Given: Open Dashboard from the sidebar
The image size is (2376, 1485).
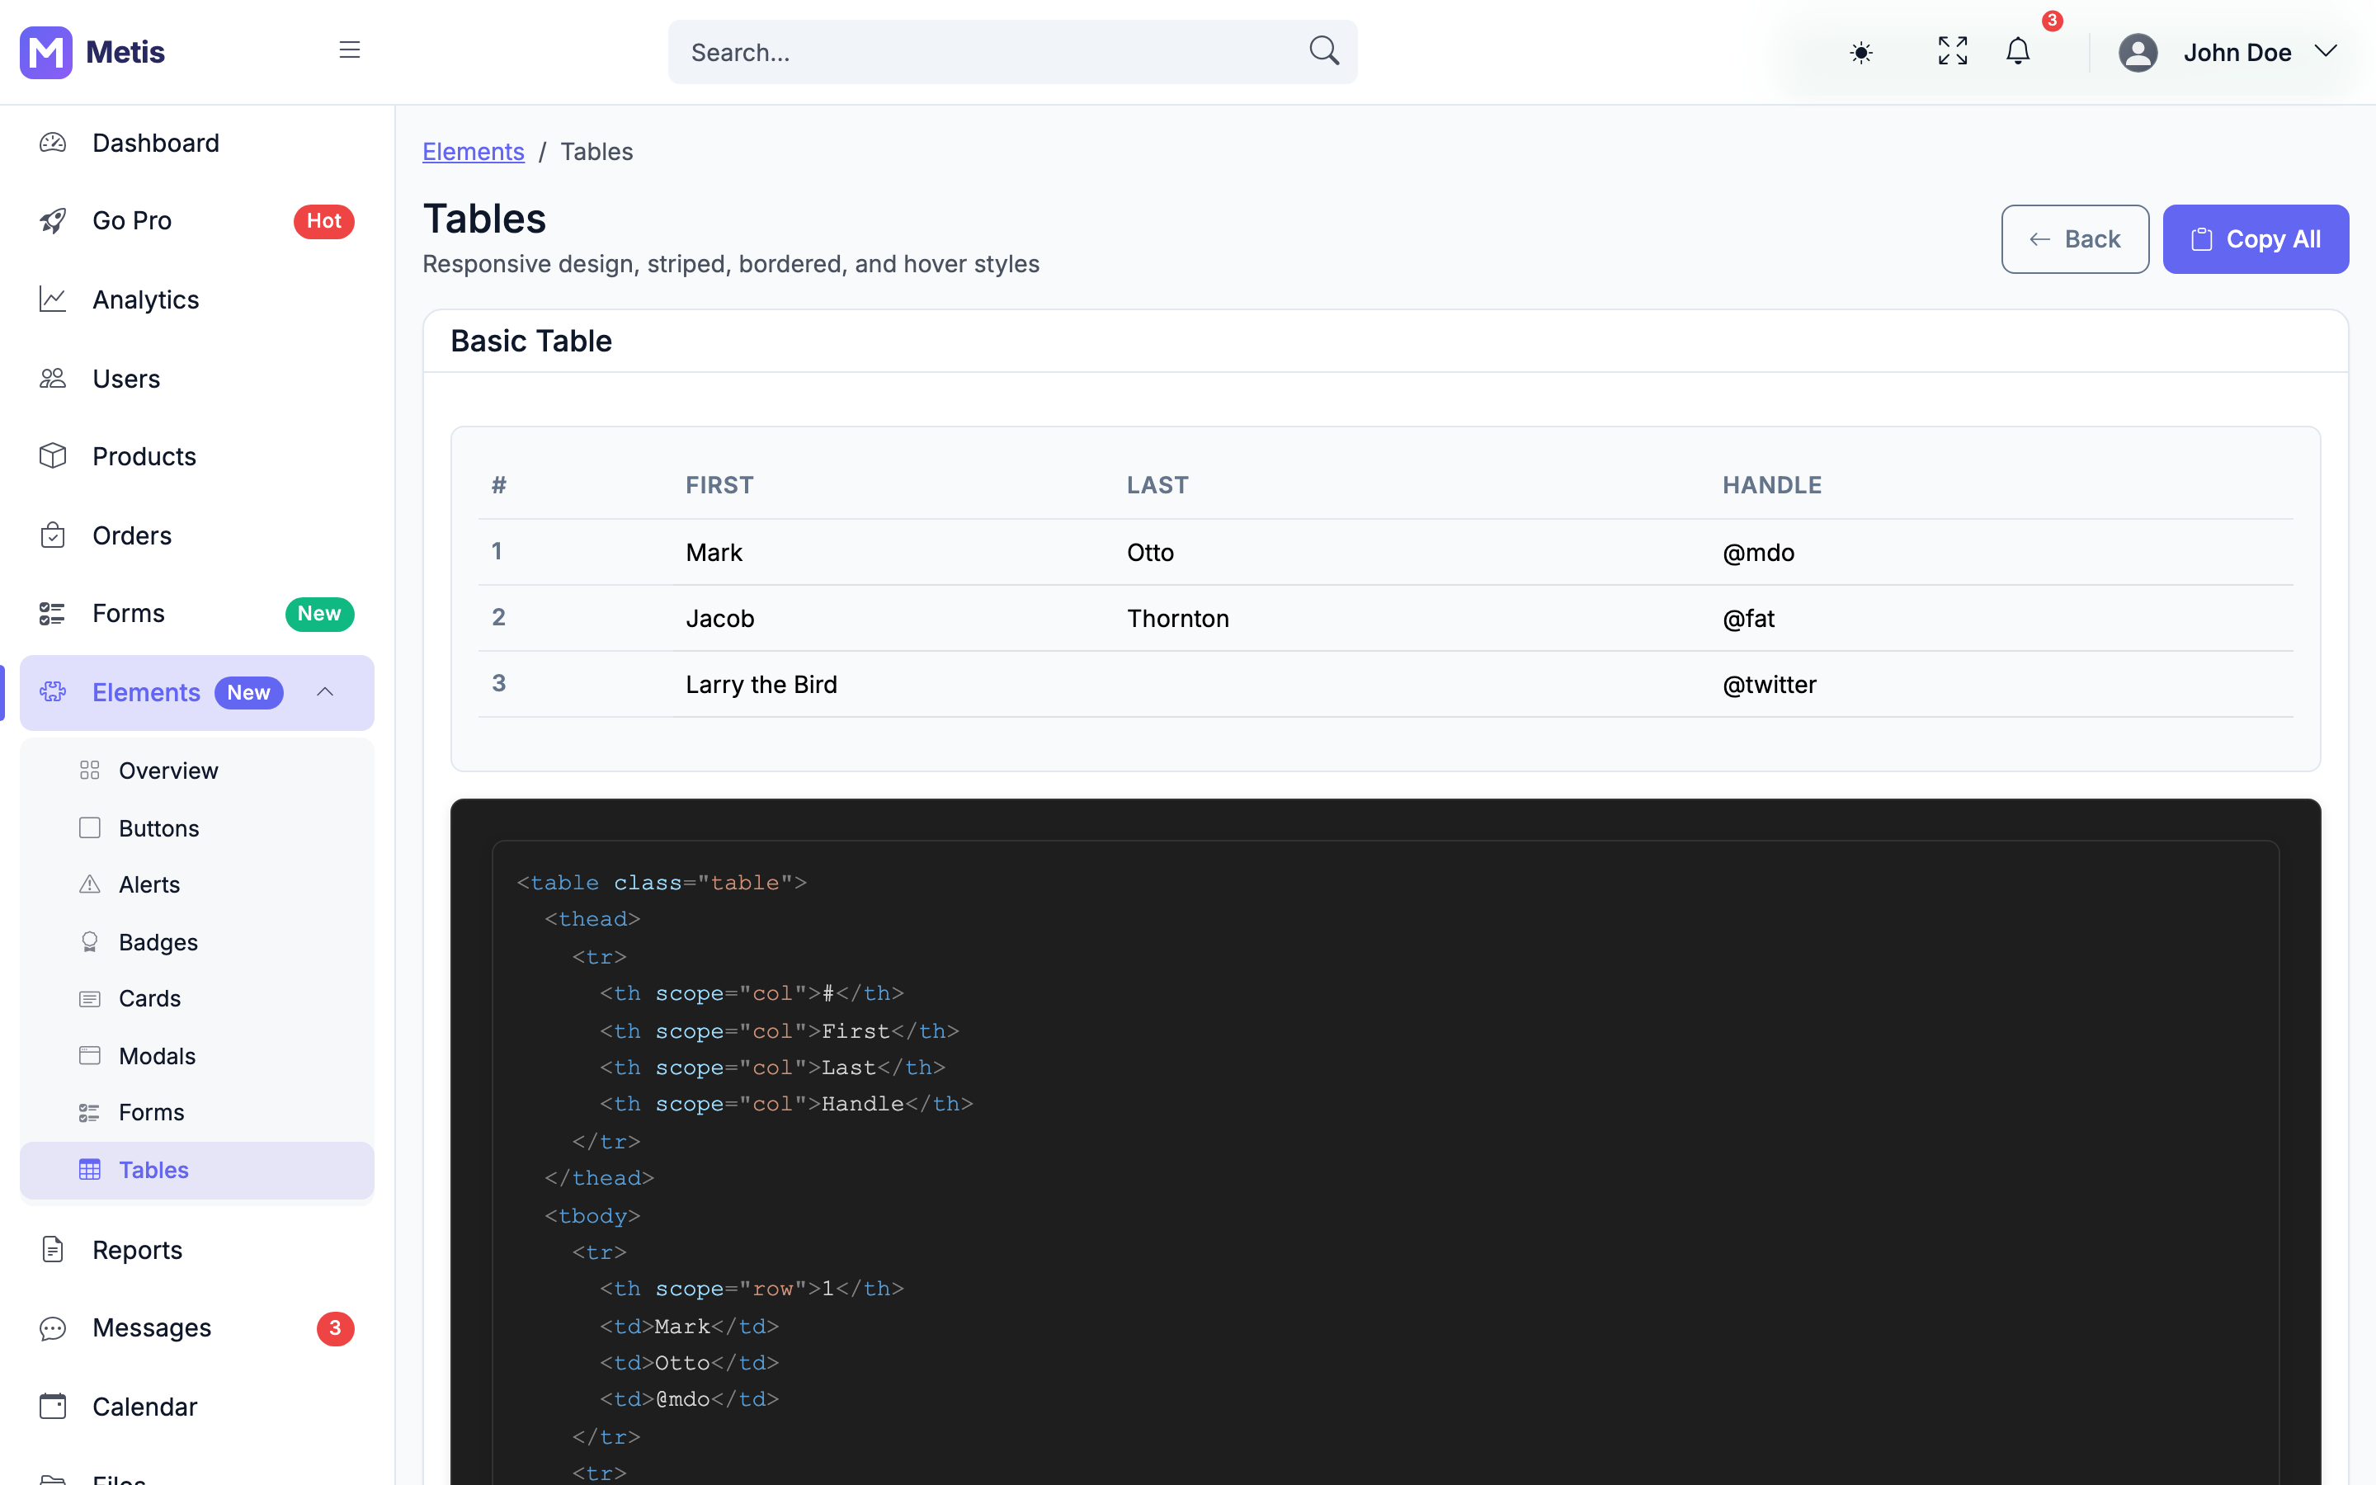Looking at the screenshot, I should pyautogui.click(x=196, y=144).
